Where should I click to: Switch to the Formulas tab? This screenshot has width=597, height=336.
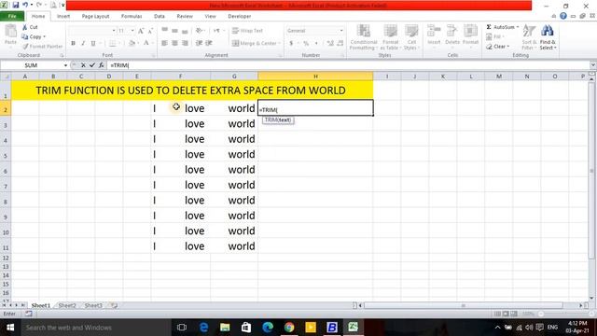coord(132,16)
